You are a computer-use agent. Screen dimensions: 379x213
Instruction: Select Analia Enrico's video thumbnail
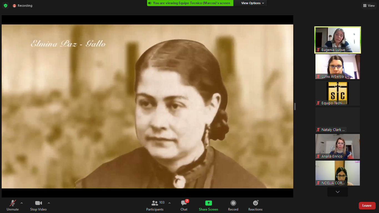(x=338, y=146)
